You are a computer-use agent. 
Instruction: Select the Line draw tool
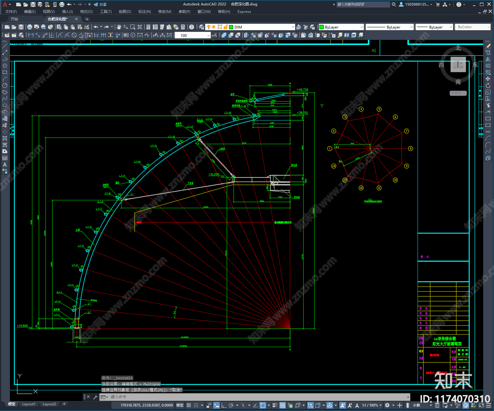coord(5,46)
